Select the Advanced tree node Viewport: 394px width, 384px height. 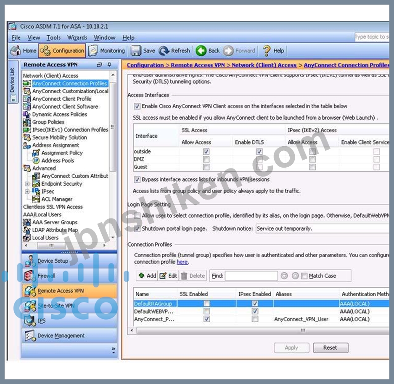tap(44, 168)
